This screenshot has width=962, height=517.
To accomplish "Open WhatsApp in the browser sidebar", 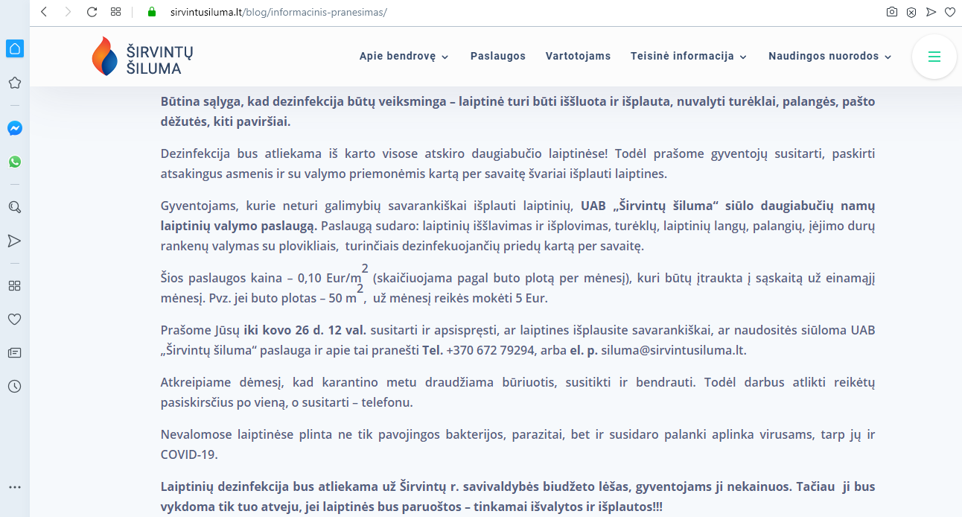I will pyautogui.click(x=14, y=162).
